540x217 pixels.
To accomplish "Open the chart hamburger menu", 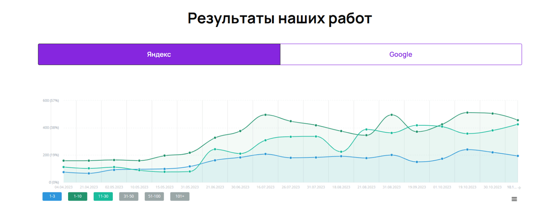I will point(514,199).
